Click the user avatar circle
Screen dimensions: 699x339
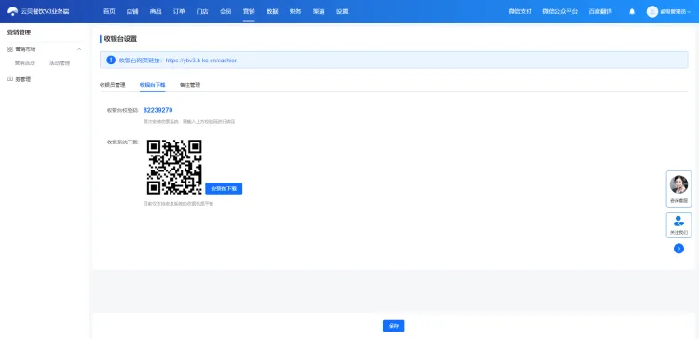(652, 11)
